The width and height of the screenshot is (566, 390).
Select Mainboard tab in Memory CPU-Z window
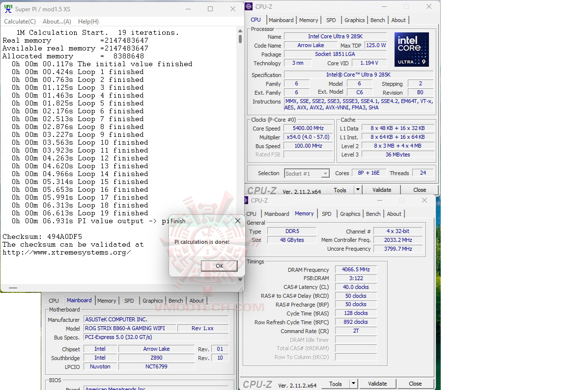click(x=277, y=214)
